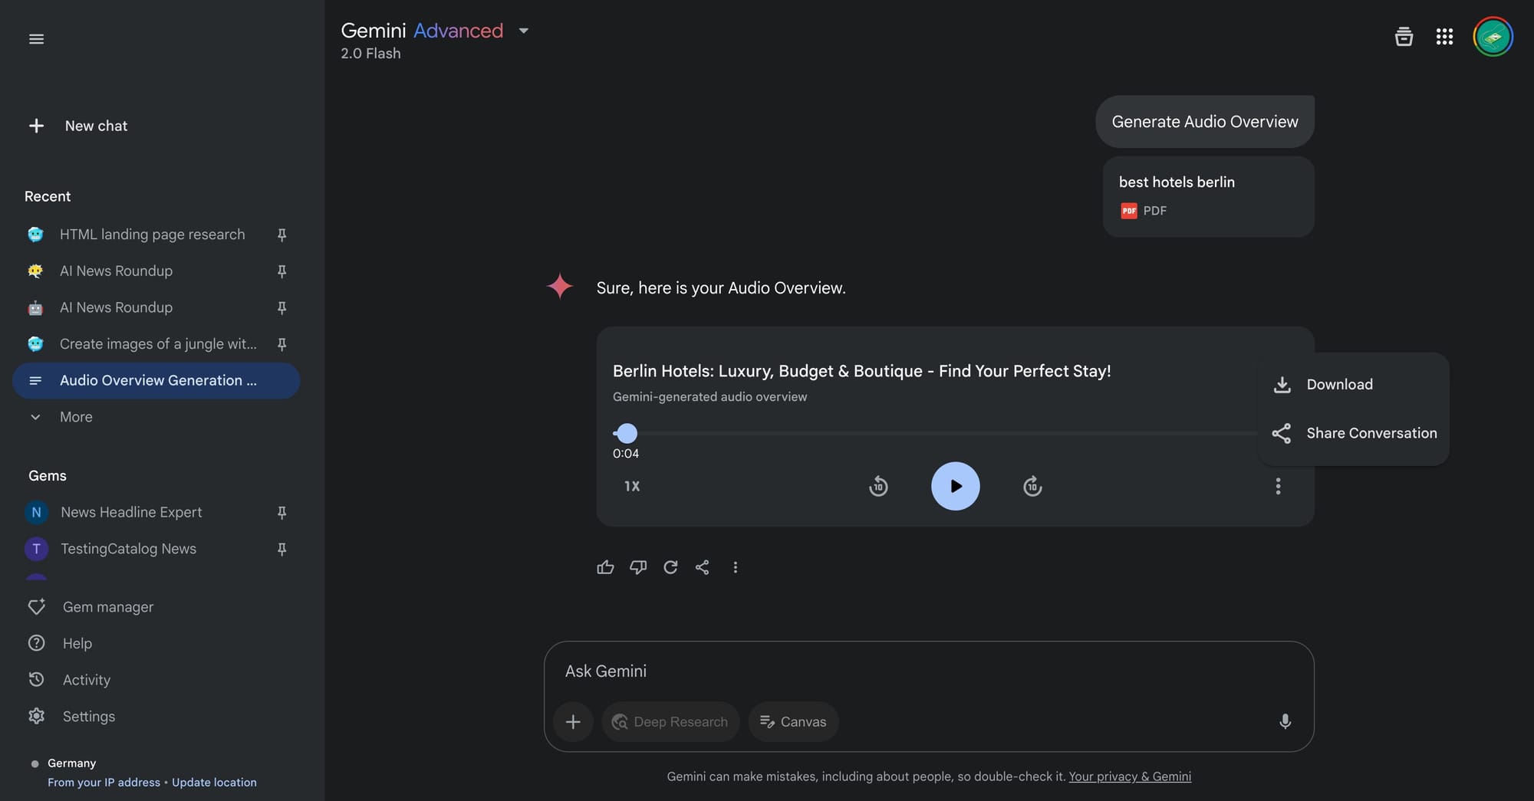Skip audio forward 10 seconds

point(1032,486)
